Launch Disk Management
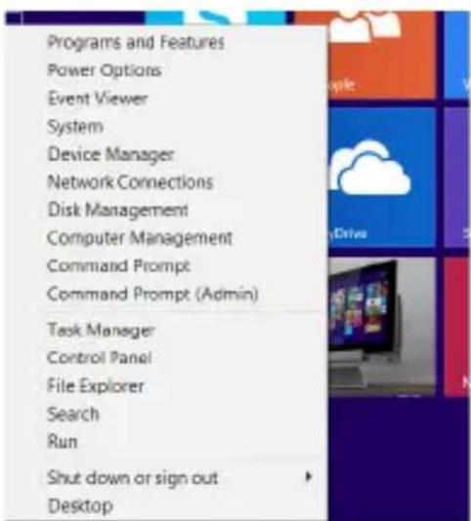471x521 pixels. (118, 211)
